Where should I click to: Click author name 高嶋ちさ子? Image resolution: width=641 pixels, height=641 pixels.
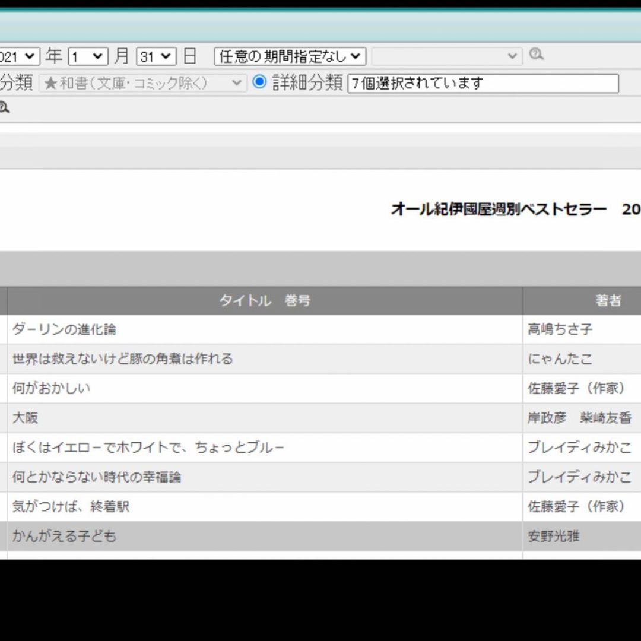(x=560, y=329)
